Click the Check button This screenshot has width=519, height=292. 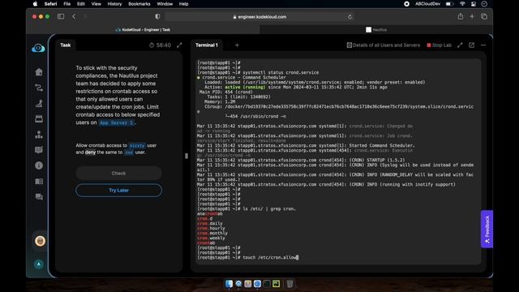tap(119, 173)
